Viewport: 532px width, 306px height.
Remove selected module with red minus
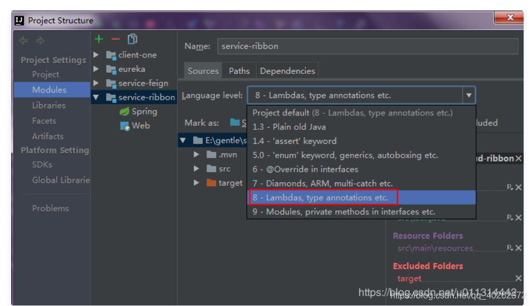[x=116, y=40]
